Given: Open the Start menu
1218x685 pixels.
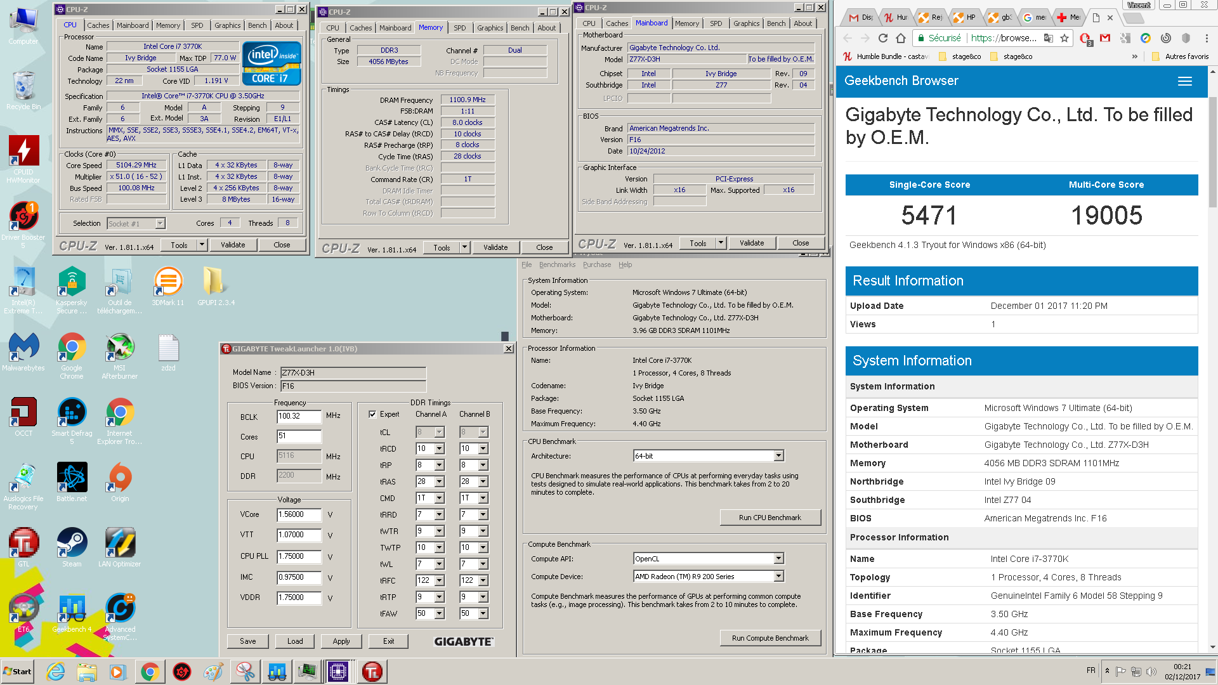Looking at the screenshot, I should (17, 672).
